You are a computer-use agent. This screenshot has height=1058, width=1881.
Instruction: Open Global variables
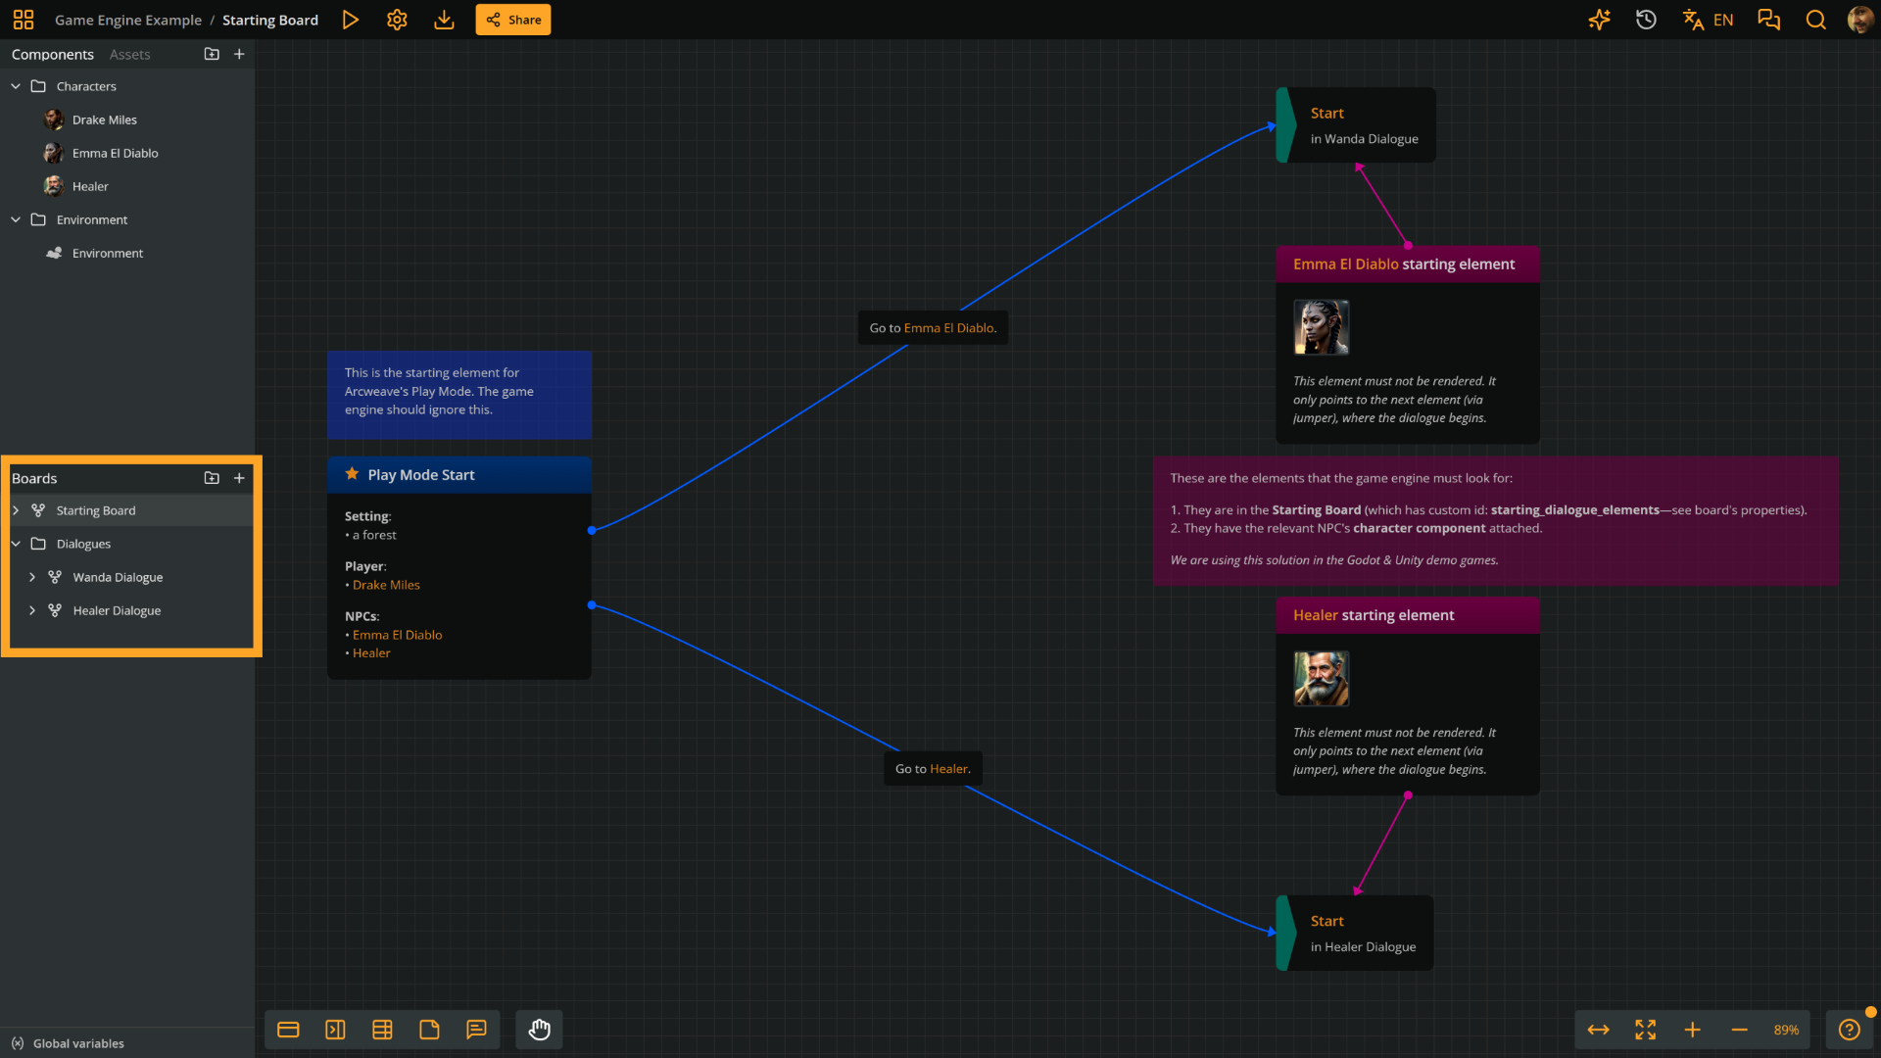click(69, 1043)
